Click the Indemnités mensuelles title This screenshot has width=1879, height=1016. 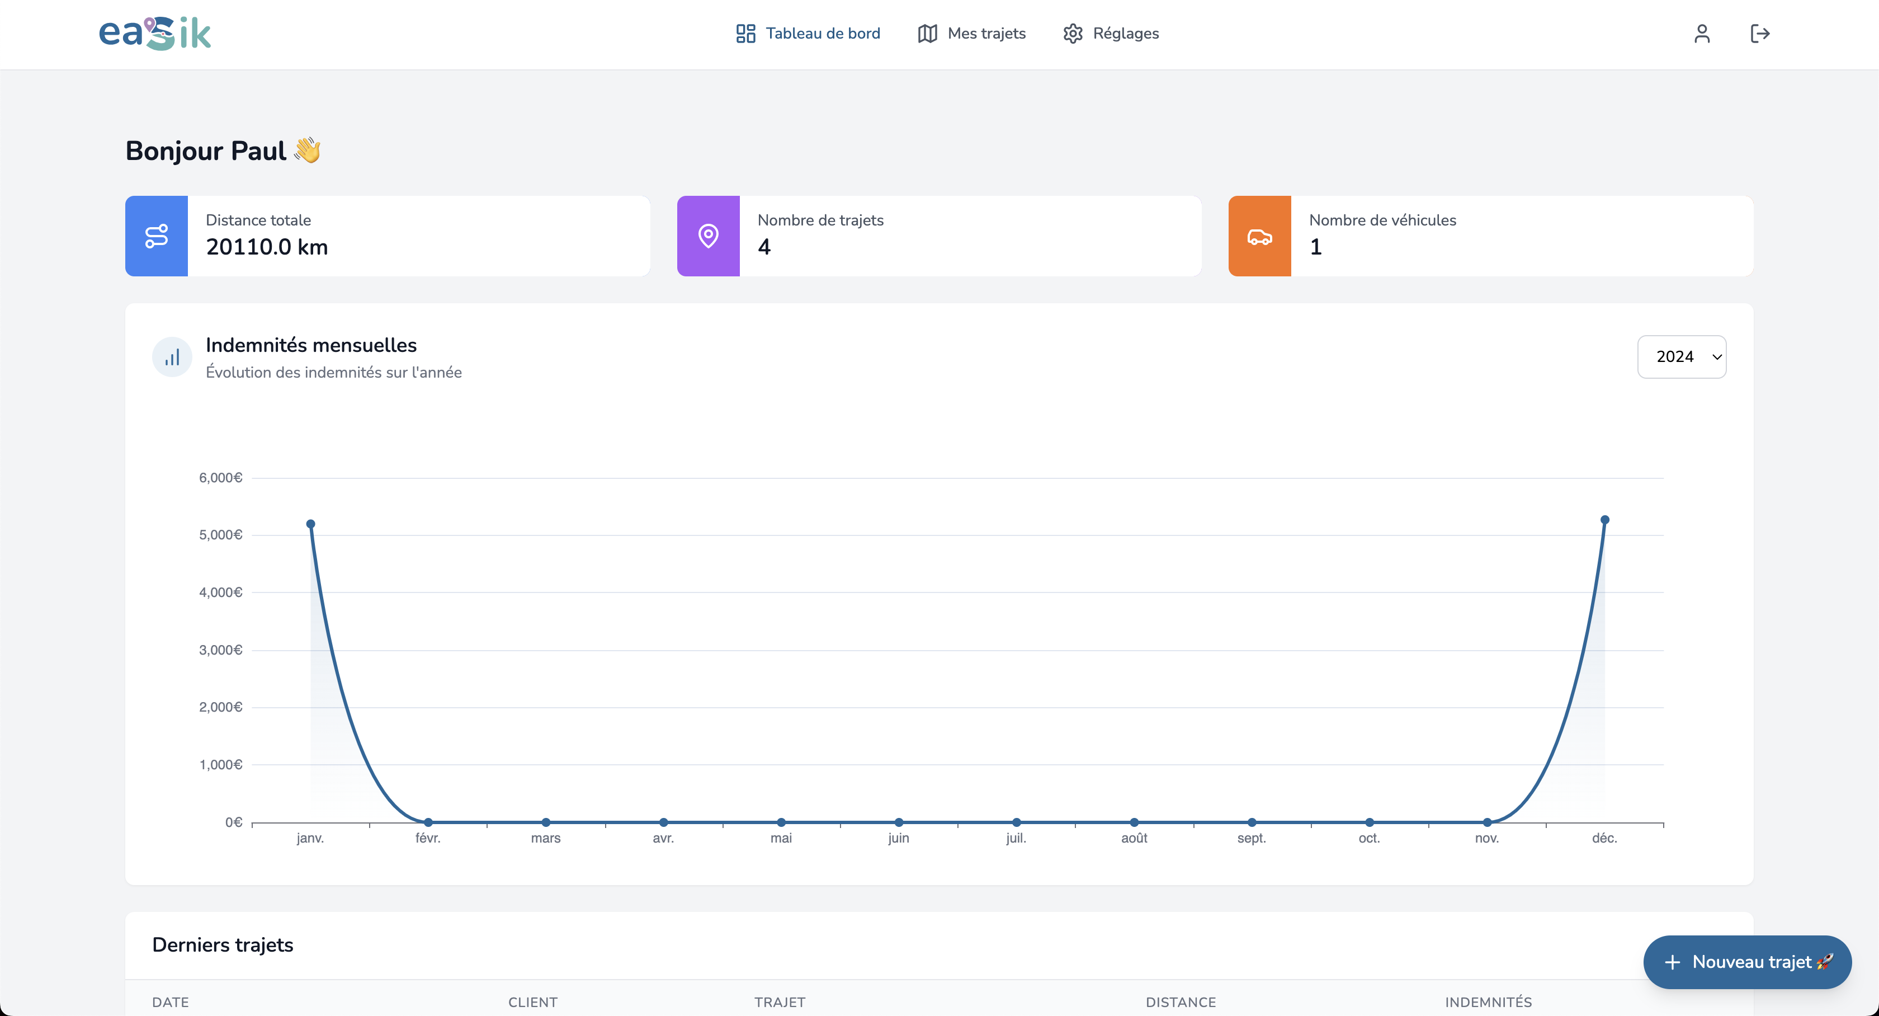click(x=311, y=345)
